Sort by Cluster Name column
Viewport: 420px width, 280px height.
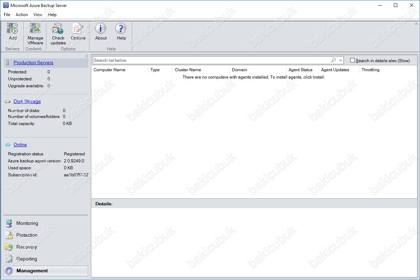click(201, 70)
